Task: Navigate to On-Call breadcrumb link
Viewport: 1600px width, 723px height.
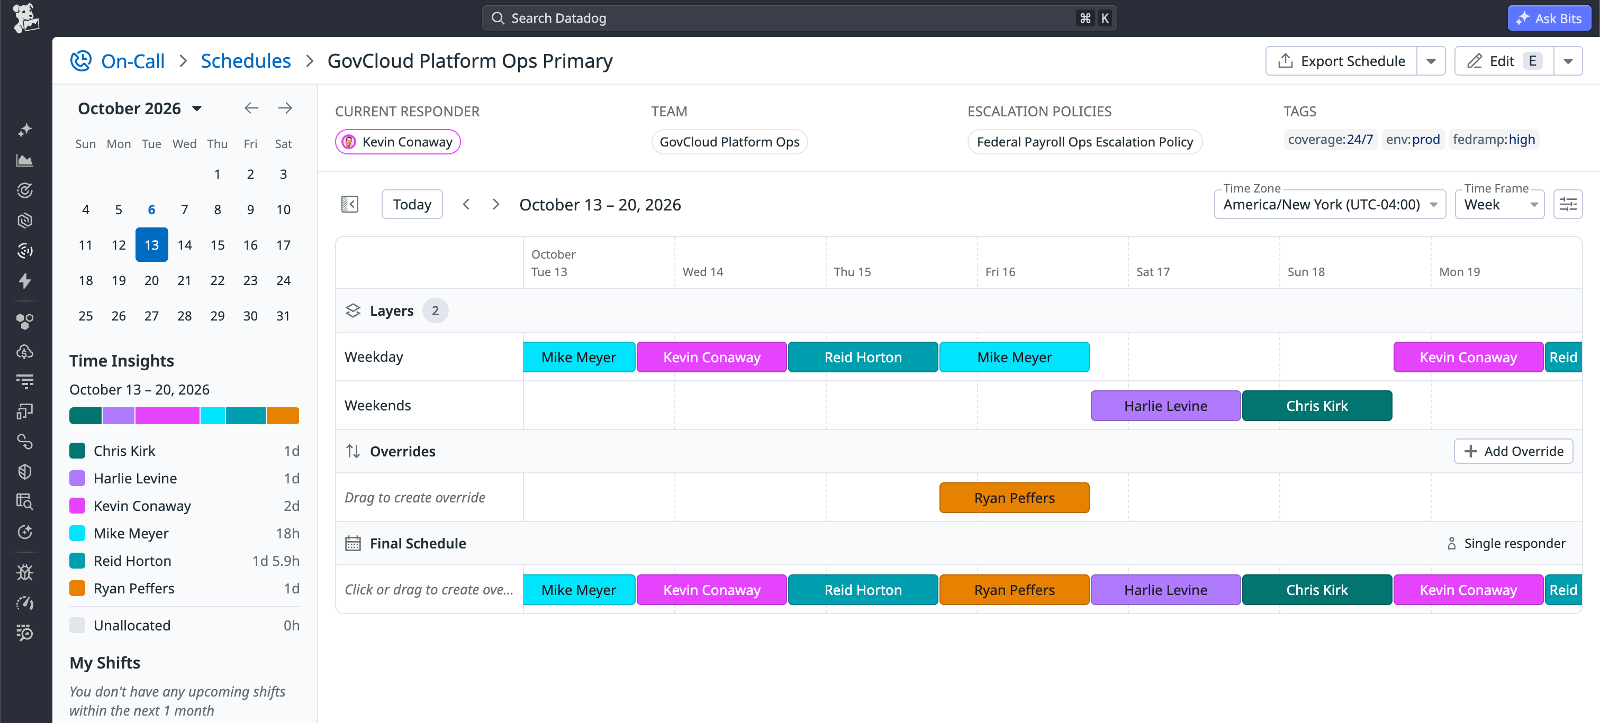Action: (x=133, y=61)
